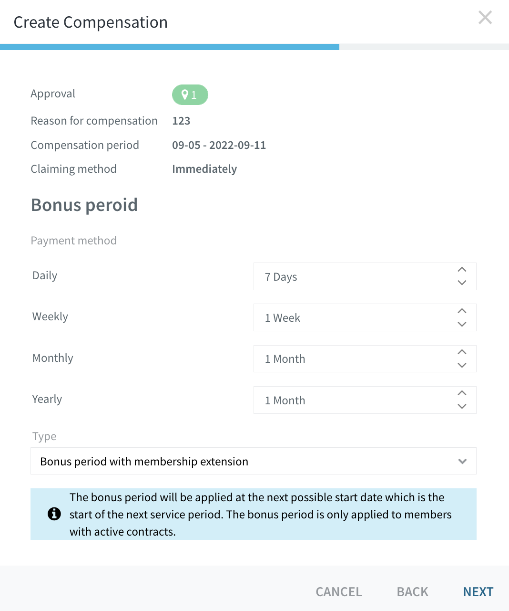
Task: Increase the Daily bonus days value
Action: coord(462,270)
